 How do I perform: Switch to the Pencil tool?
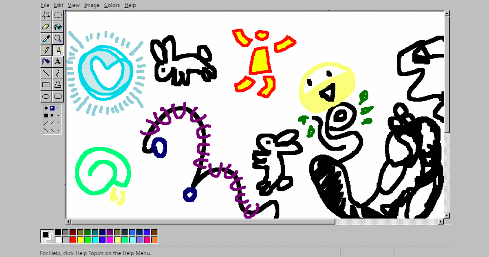click(46, 50)
